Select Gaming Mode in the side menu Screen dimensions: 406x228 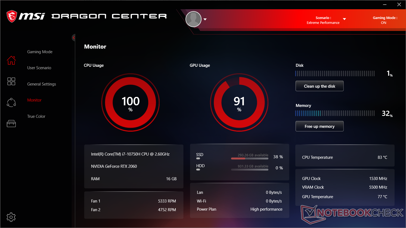40,52
